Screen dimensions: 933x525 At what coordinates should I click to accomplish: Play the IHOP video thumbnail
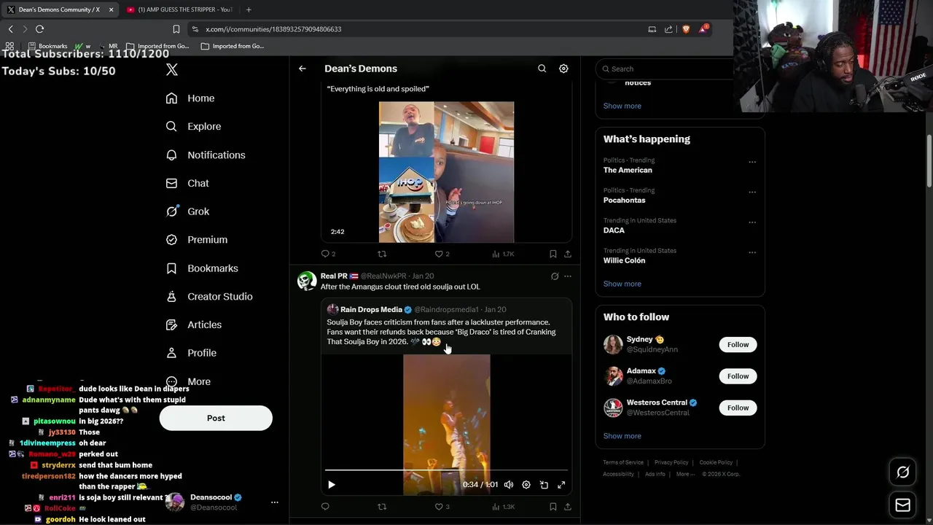point(446,172)
